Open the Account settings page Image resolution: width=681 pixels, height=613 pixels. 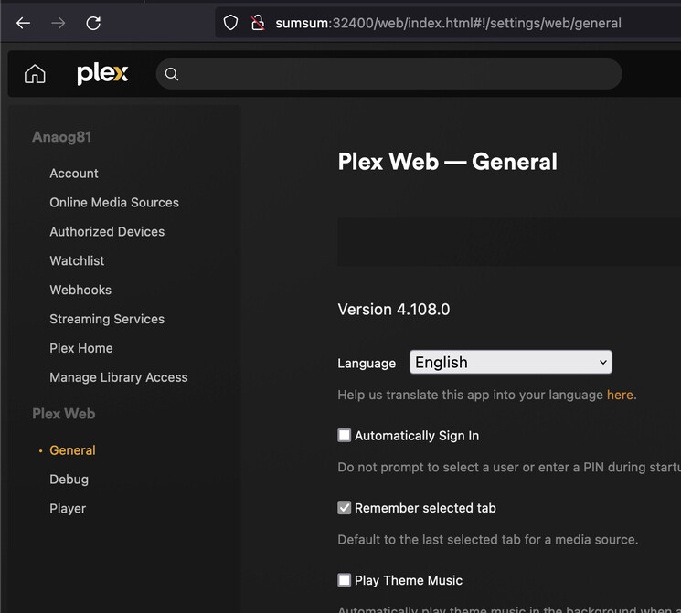[74, 174]
